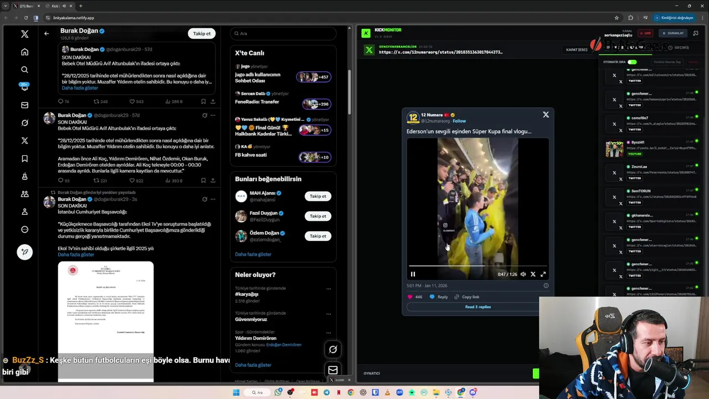Close the 12 Numara tweet popup
Screen dimensions: 709x399
point(546,115)
